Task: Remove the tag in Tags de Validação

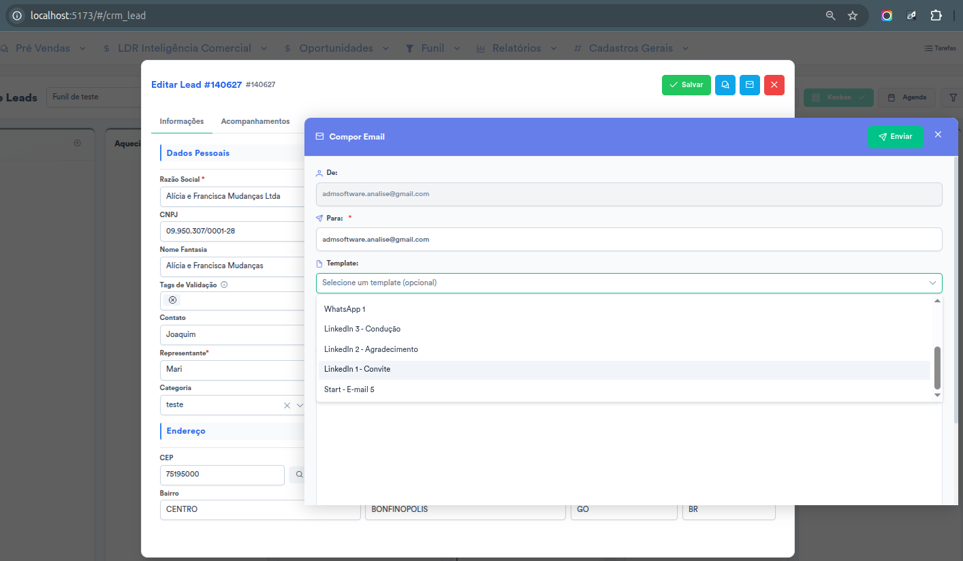Action: (x=172, y=300)
